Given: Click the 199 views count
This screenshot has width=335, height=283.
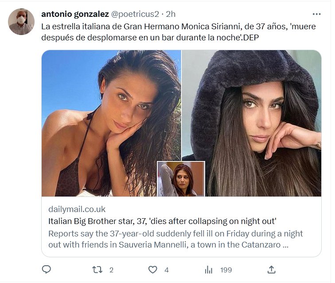Looking at the screenshot, I should 226,270.
